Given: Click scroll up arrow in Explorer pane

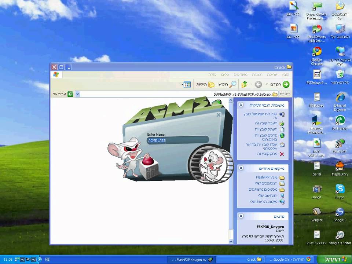Looking at the screenshot, I should click(x=231, y=100).
